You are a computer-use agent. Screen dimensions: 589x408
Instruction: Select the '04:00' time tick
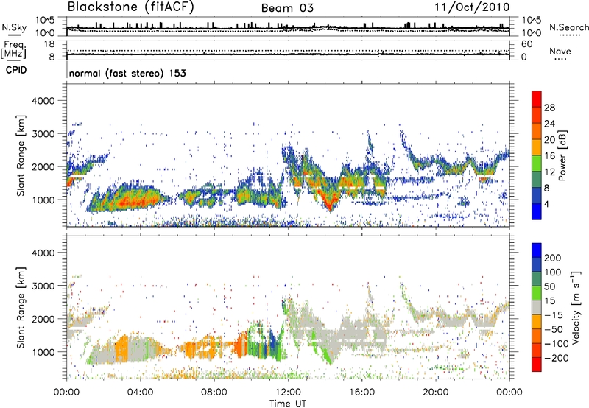[140, 393]
